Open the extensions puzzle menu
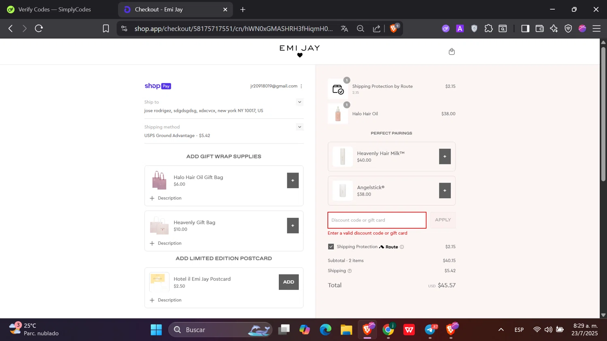 (x=488, y=28)
